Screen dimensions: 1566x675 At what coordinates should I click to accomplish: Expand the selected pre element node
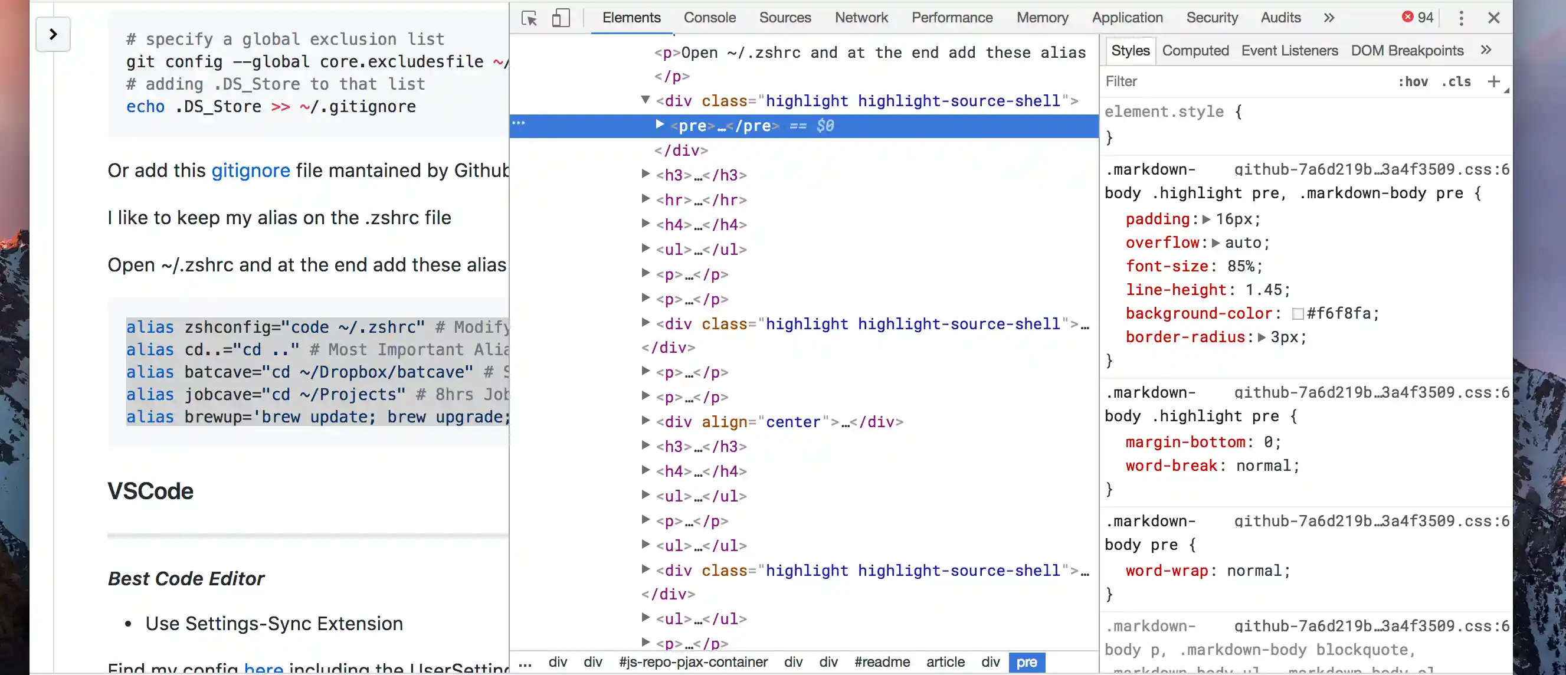tap(659, 124)
